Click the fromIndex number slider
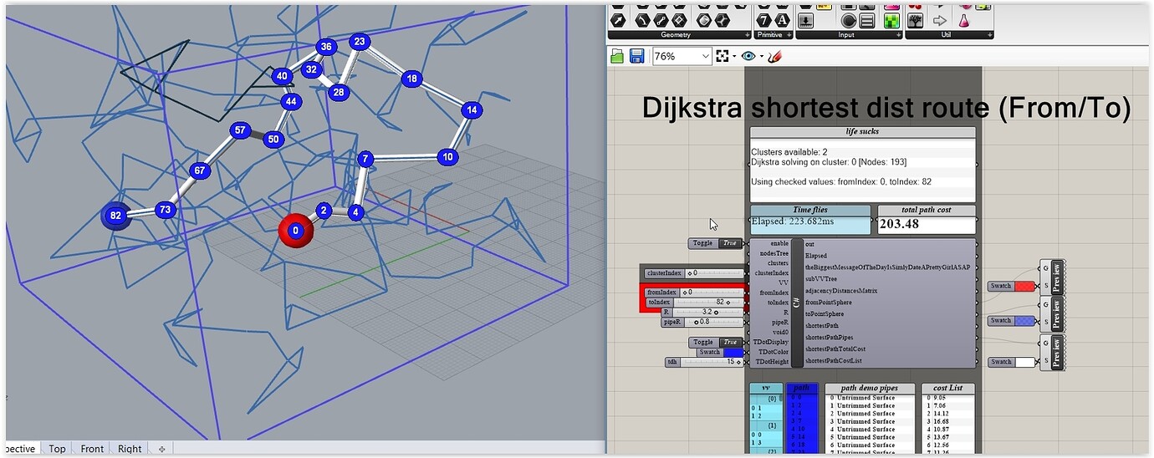Image resolution: width=1154 pixels, height=458 pixels. [x=692, y=293]
